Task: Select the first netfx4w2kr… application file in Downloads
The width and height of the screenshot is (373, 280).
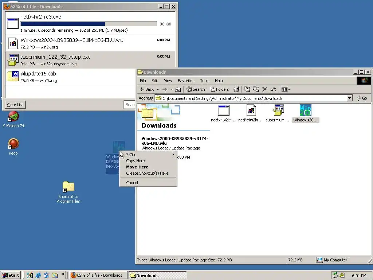Action: (223, 114)
